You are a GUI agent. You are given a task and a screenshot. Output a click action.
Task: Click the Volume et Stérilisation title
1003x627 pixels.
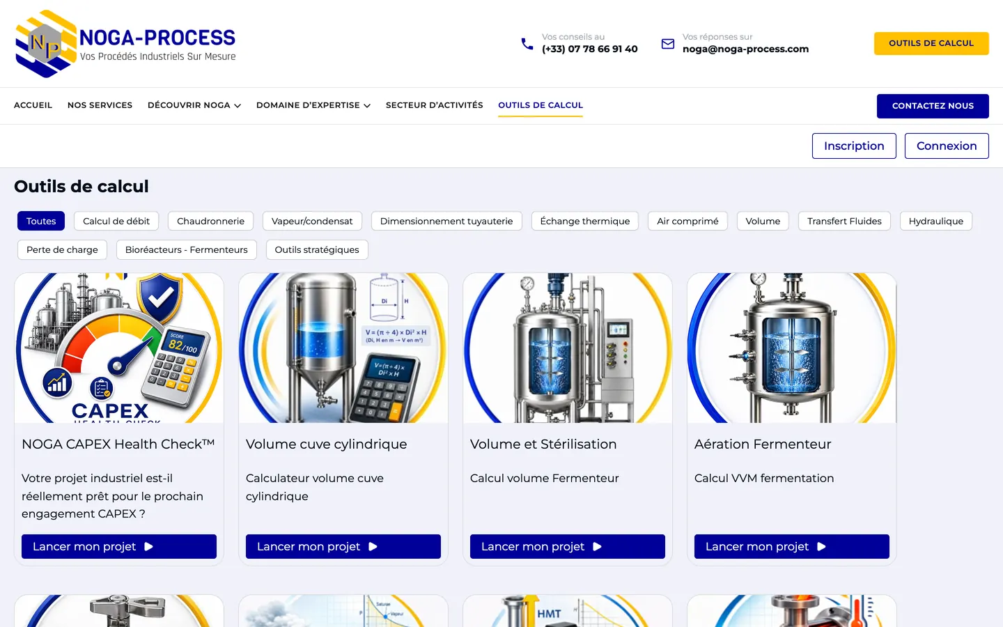[x=543, y=444]
